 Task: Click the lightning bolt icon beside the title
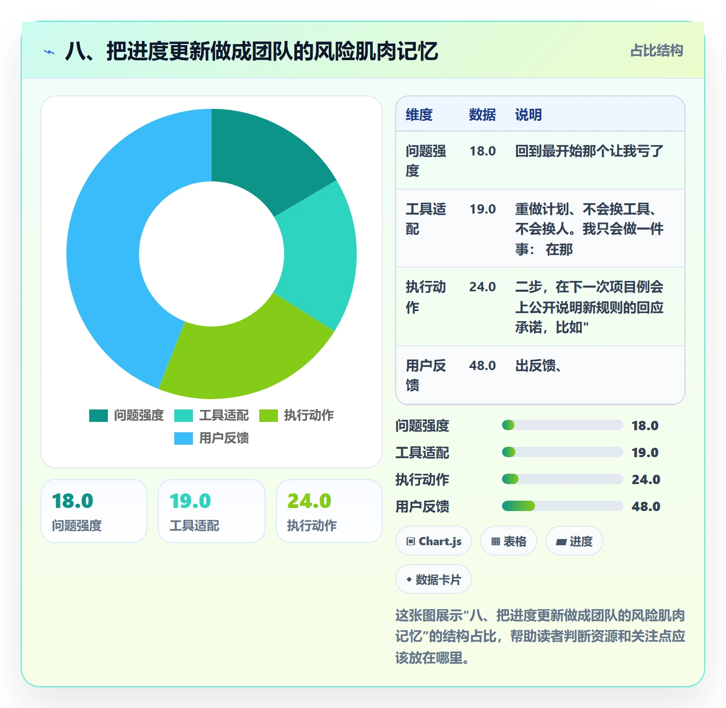coord(49,52)
